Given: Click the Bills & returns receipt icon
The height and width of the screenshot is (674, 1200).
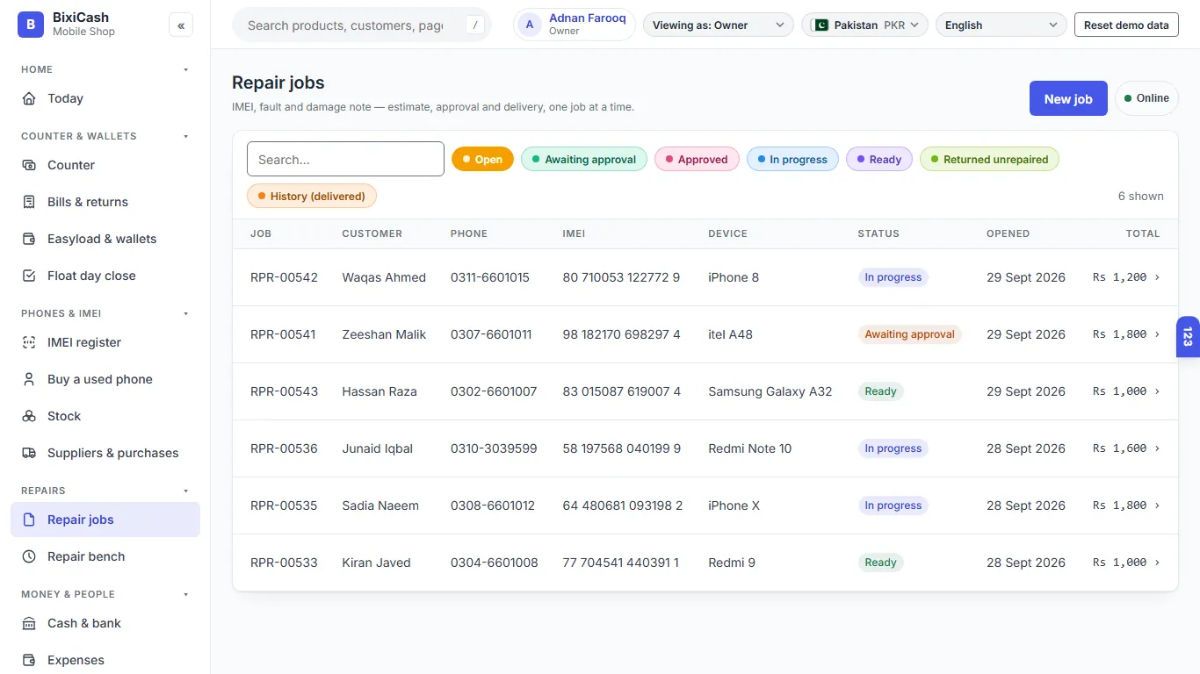Looking at the screenshot, I should 29,202.
